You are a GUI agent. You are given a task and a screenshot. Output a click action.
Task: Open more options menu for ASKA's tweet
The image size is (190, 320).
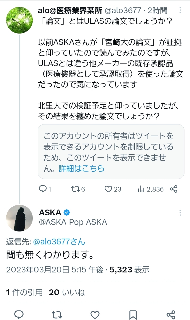click(180, 213)
